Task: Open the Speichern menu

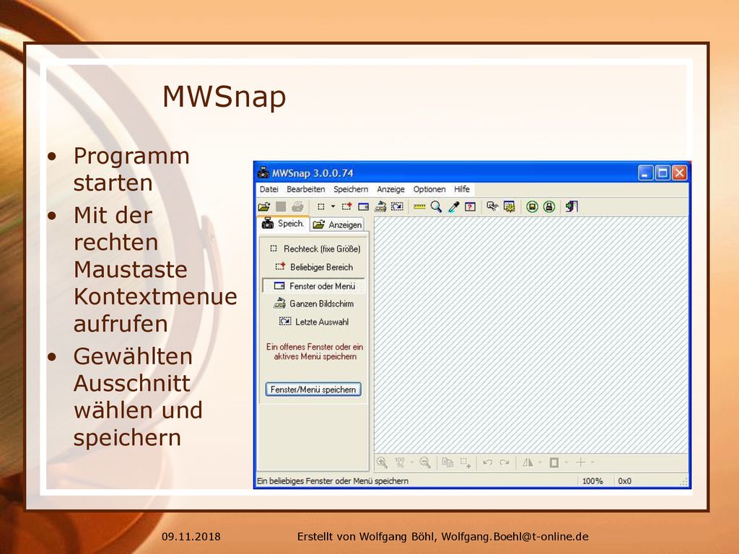Action: tap(351, 190)
